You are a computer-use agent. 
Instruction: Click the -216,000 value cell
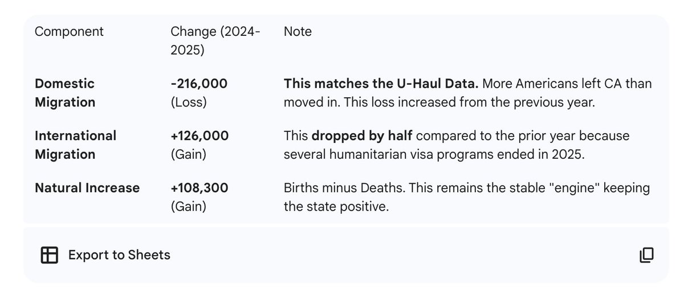(x=199, y=84)
